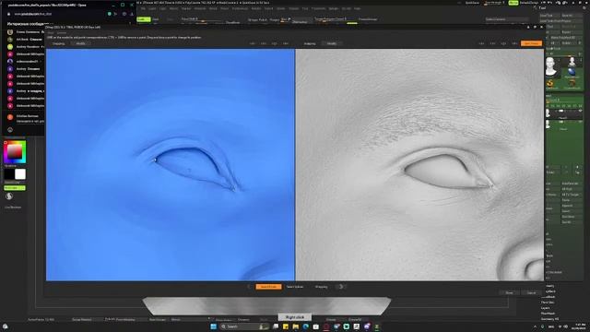Viewport: 590px width, 332px height.
Task: Click the download icon in Opera's toolbar
Action: pos(132,14)
